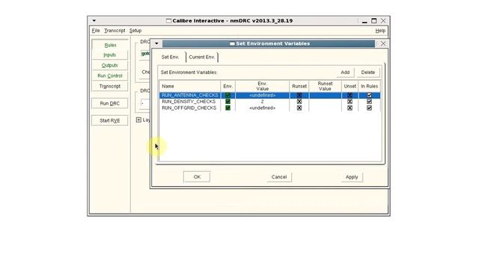Toggle In Rules checkbox for RUN_DENSITY_CHECKS
The image size is (479, 269).
[369, 102]
